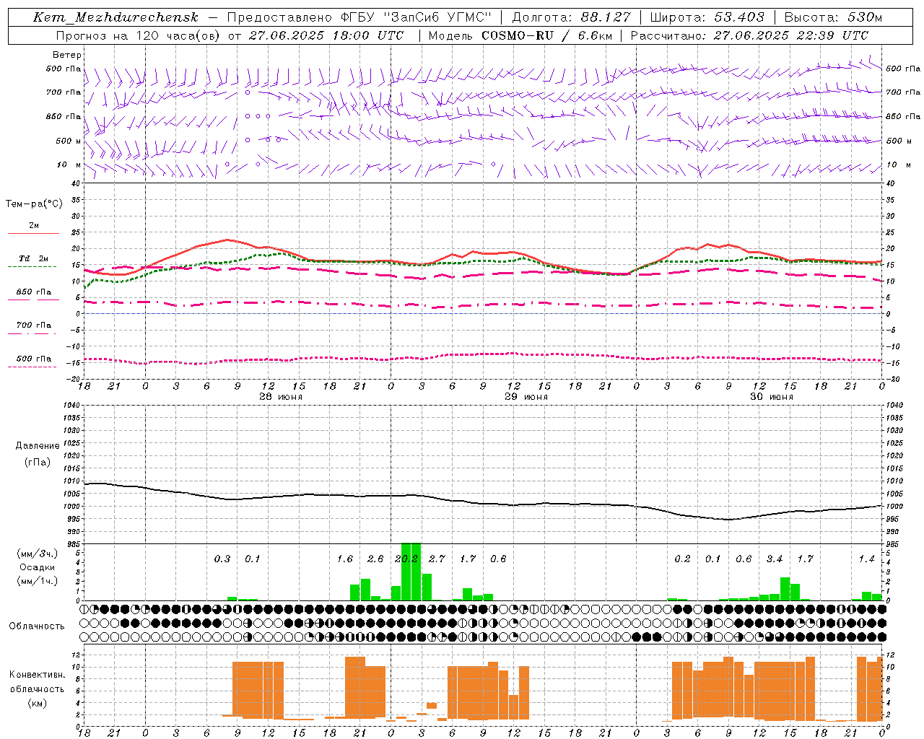
Task: Click the Широта: 53.403 value
Action: click(x=707, y=17)
